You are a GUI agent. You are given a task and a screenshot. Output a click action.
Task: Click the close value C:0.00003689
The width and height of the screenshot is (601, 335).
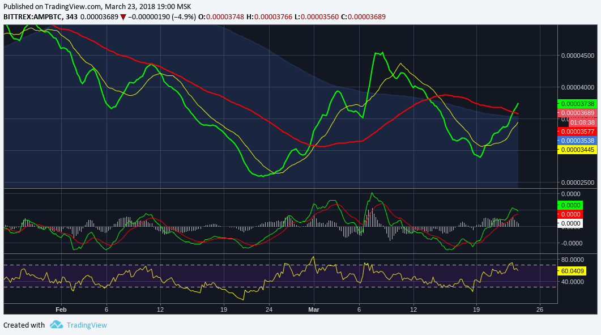click(363, 17)
